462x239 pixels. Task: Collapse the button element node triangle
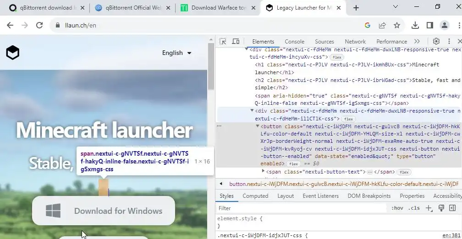tap(258, 126)
